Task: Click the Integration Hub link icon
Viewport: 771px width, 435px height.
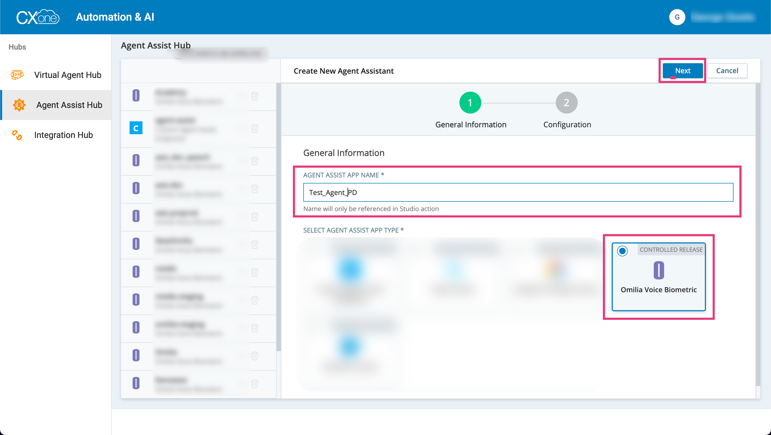Action: point(17,135)
